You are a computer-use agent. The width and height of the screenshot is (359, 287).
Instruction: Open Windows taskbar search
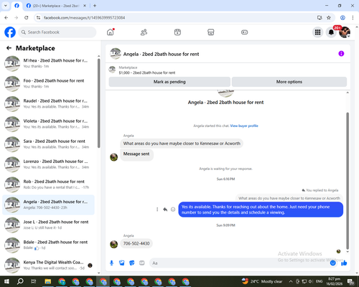[x=20, y=281]
